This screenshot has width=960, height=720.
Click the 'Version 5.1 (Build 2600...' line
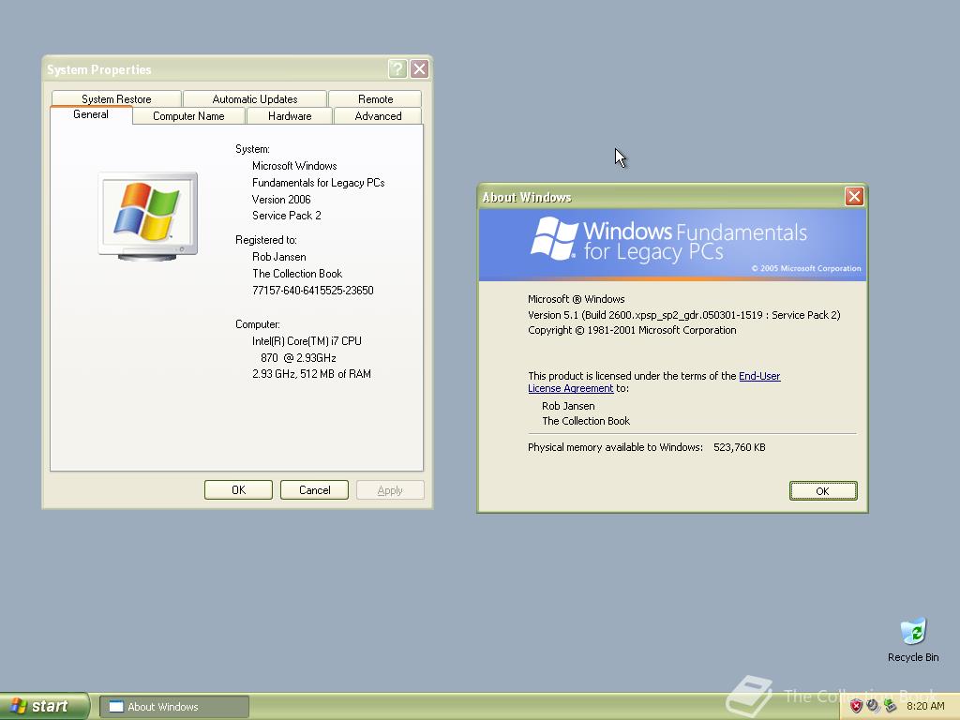(x=683, y=315)
